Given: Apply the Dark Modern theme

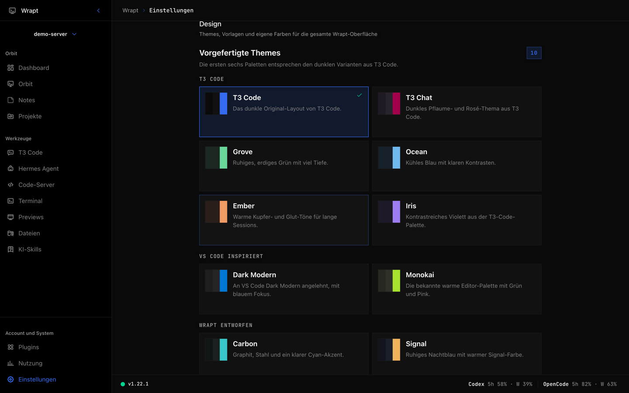Looking at the screenshot, I should [x=284, y=289].
